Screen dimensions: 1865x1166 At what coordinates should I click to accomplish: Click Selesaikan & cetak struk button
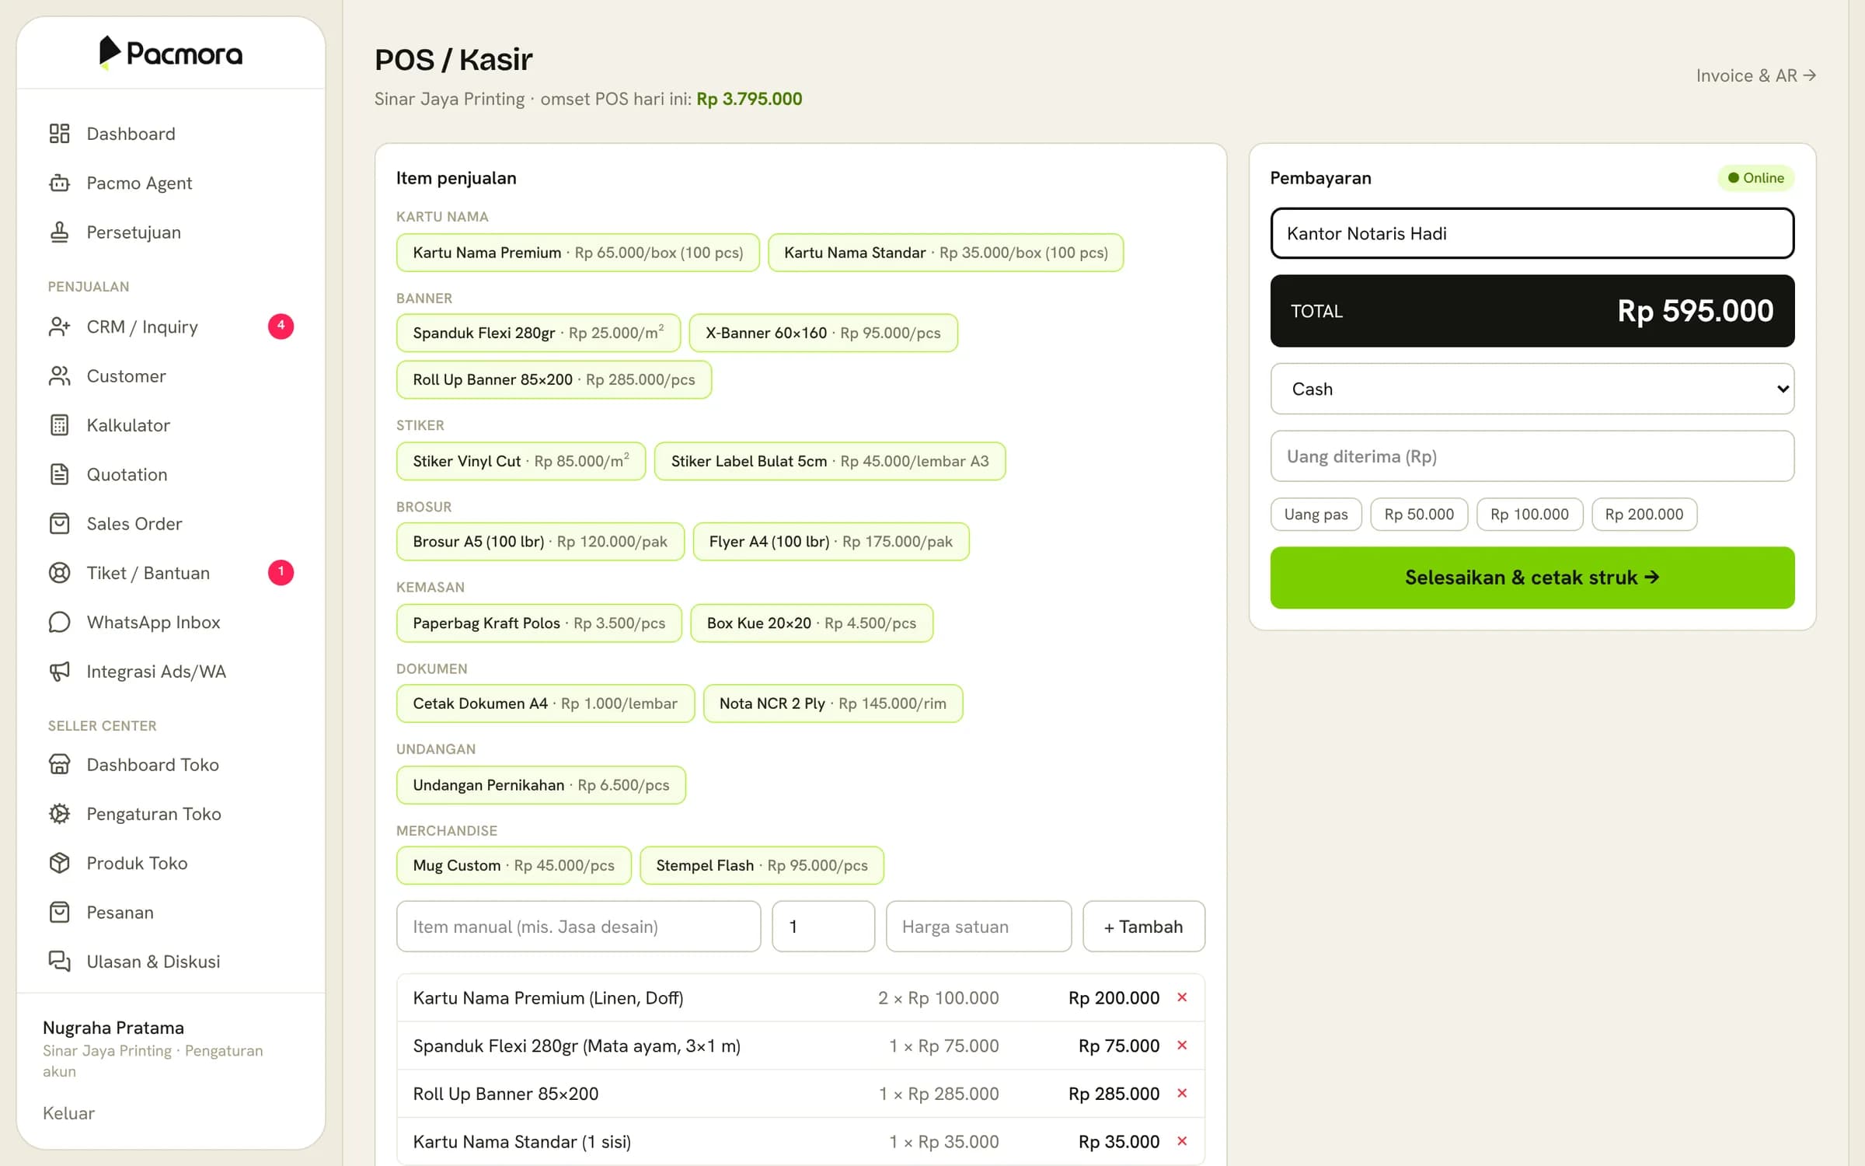pos(1532,578)
